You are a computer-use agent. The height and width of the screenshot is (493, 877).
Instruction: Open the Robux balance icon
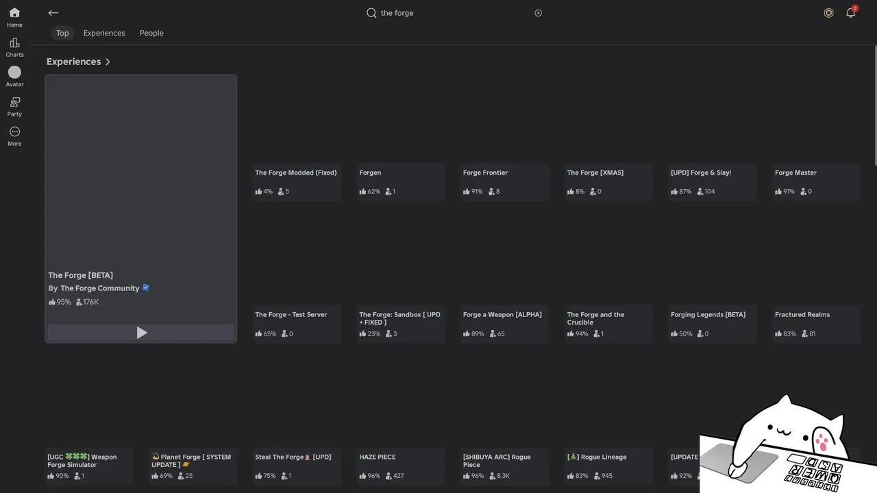point(828,13)
